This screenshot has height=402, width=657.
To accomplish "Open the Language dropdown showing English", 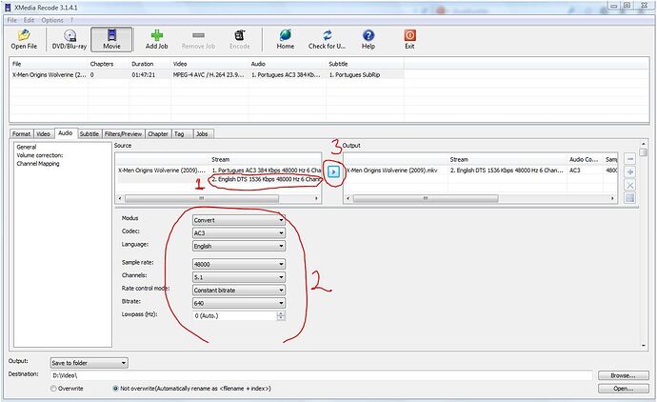I will coord(239,246).
